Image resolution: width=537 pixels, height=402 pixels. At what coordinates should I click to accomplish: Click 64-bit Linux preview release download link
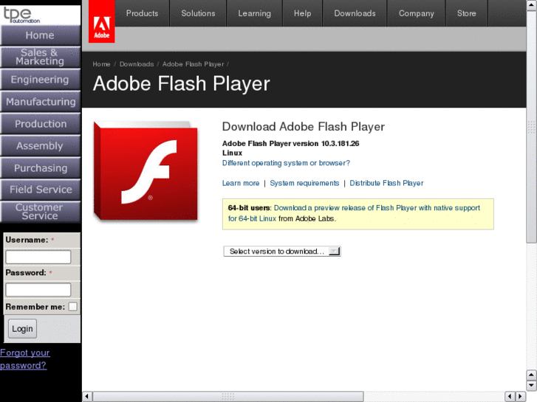(354, 213)
